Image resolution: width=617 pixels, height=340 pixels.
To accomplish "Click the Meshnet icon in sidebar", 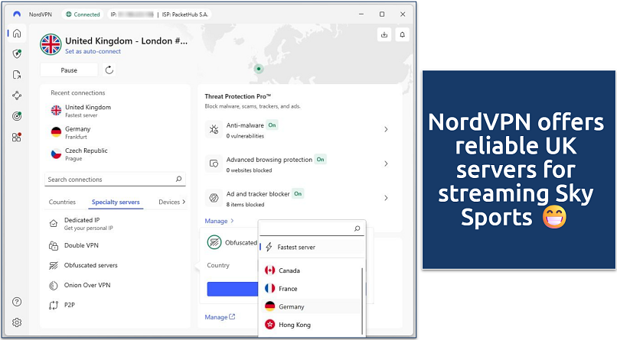I will pyautogui.click(x=17, y=96).
